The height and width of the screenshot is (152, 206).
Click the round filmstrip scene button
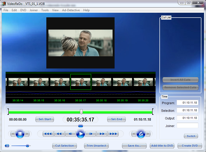click(x=20, y=134)
